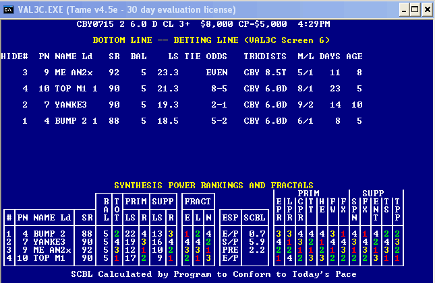
Task: Click the LS value 19.3
Action: pyautogui.click(x=168, y=105)
